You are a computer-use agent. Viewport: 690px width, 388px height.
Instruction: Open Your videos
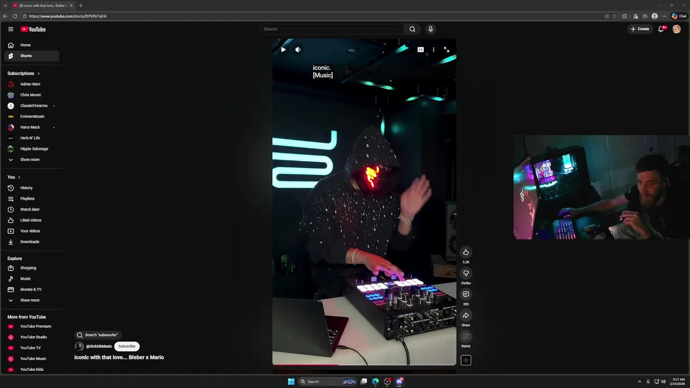tap(32, 231)
